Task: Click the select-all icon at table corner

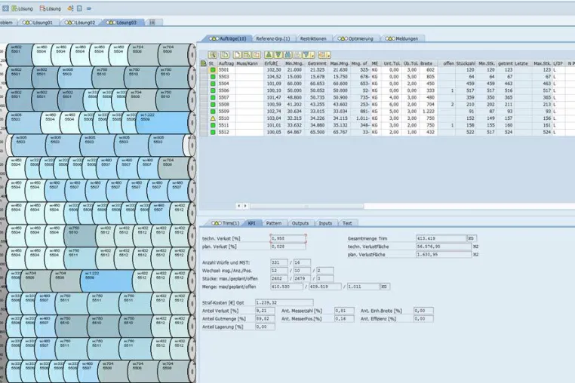Action: pyautogui.click(x=204, y=63)
